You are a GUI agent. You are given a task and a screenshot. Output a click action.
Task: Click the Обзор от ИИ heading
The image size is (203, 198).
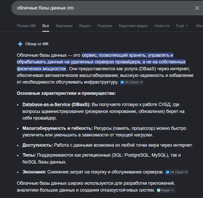click(x=37, y=44)
